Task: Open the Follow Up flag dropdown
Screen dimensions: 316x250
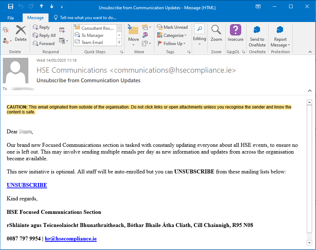Action: (171, 43)
